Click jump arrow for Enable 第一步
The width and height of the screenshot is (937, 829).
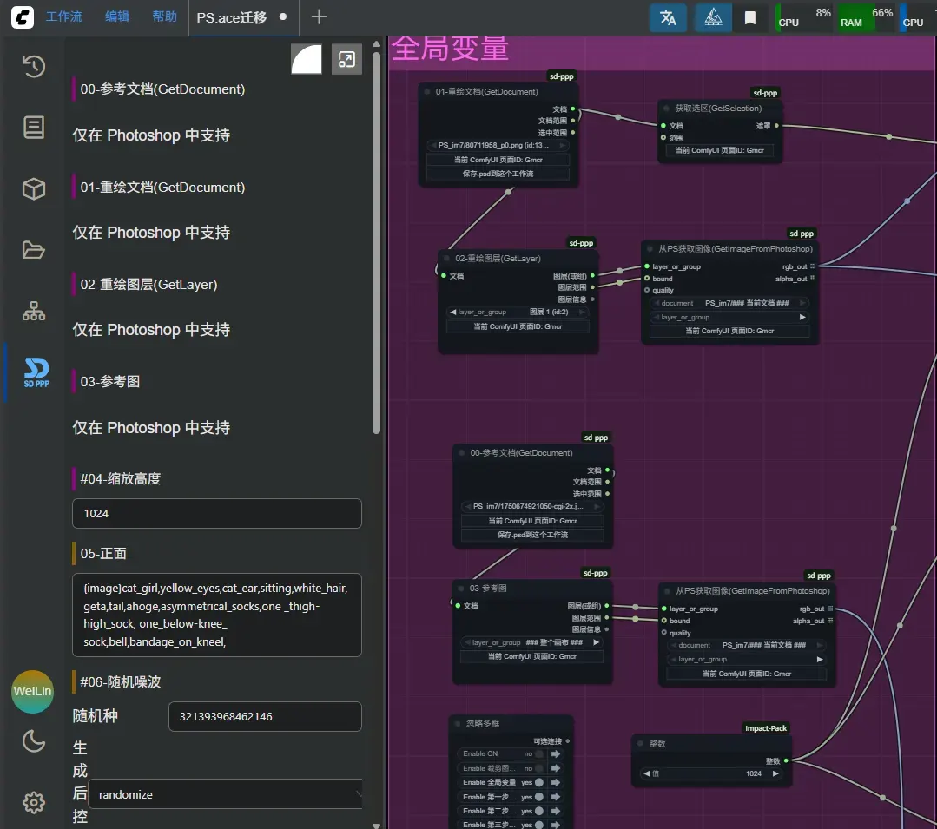click(x=556, y=797)
